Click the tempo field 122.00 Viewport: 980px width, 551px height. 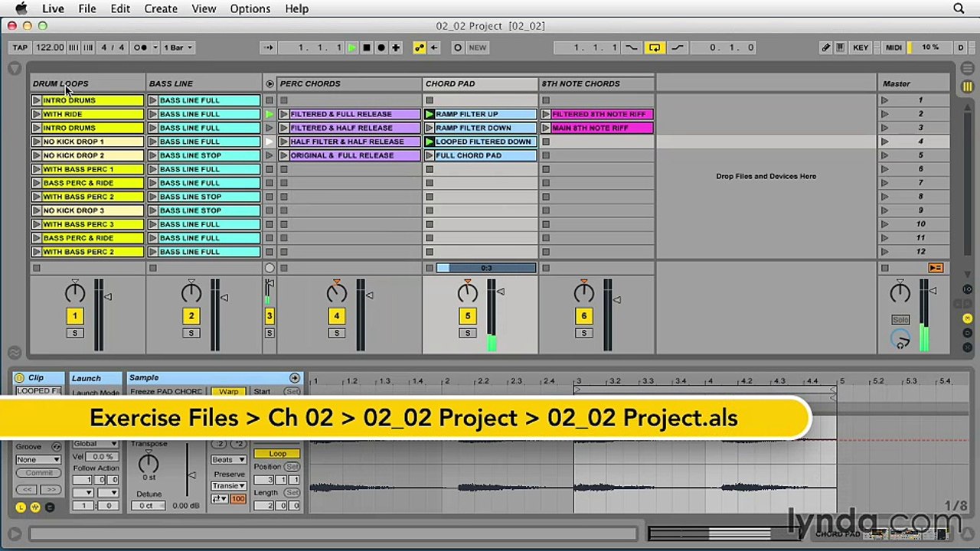[x=50, y=47]
